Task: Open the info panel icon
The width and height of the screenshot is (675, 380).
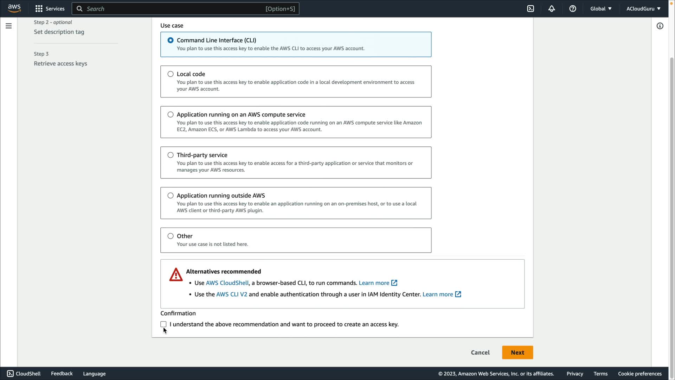Action: 660,26
